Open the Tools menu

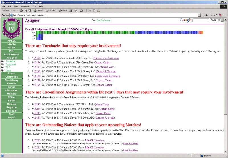(34, 6)
